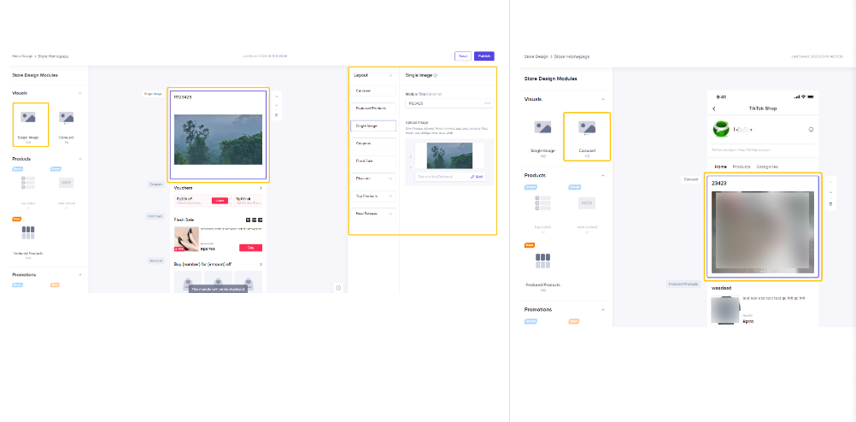
Task: Click the blurred carousel image in right preview
Action: coord(763,232)
